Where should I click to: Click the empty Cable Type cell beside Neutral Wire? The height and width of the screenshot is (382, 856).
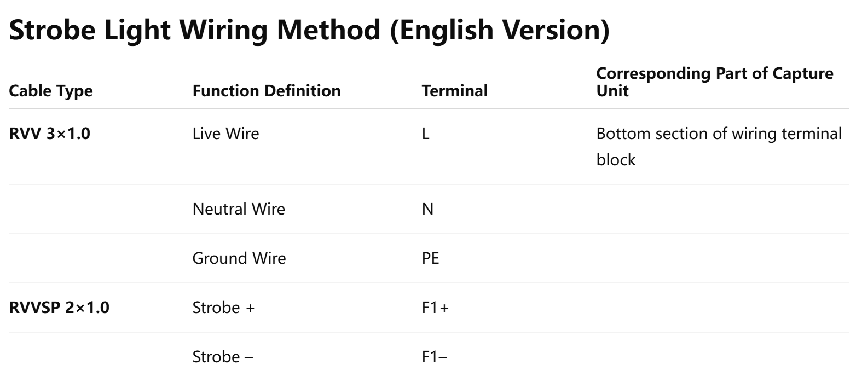click(x=93, y=209)
